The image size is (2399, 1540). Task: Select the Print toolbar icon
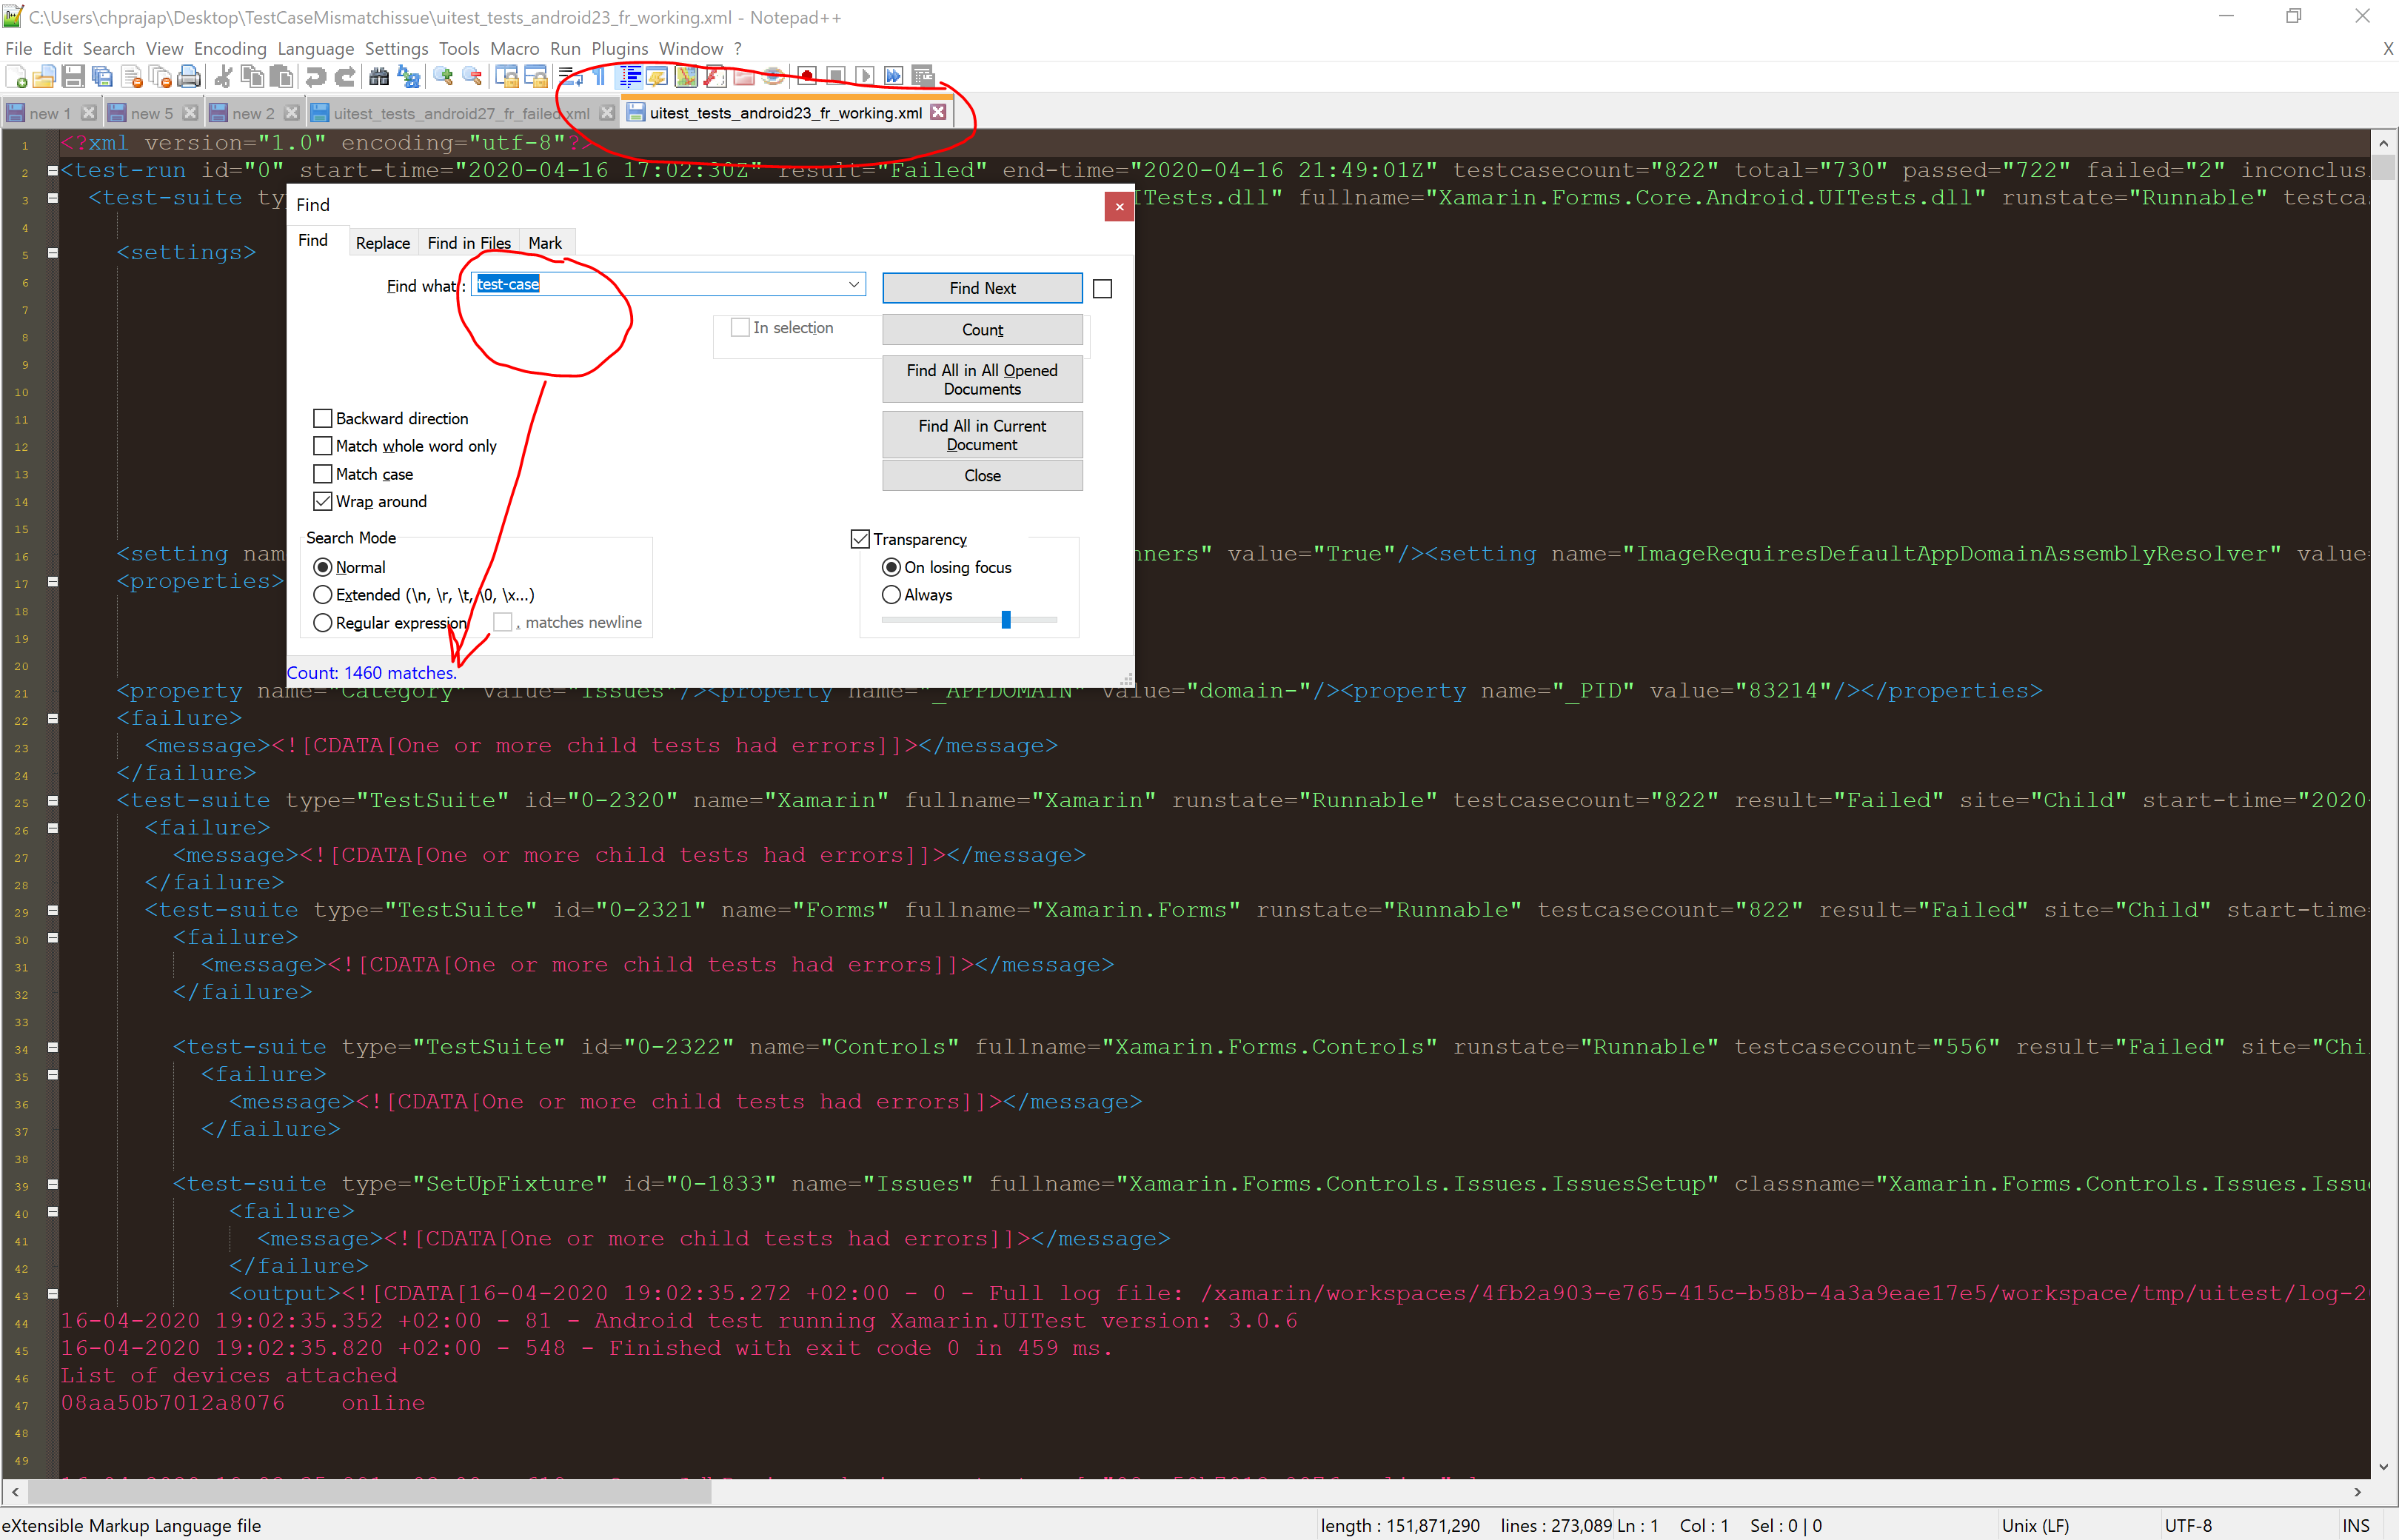point(188,76)
